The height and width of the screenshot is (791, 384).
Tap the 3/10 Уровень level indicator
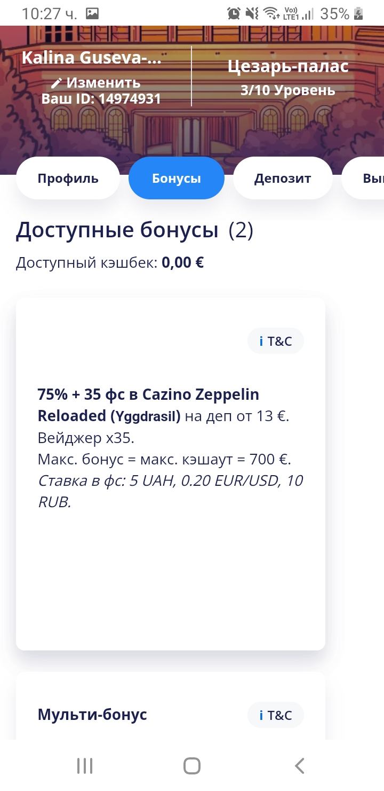288,90
